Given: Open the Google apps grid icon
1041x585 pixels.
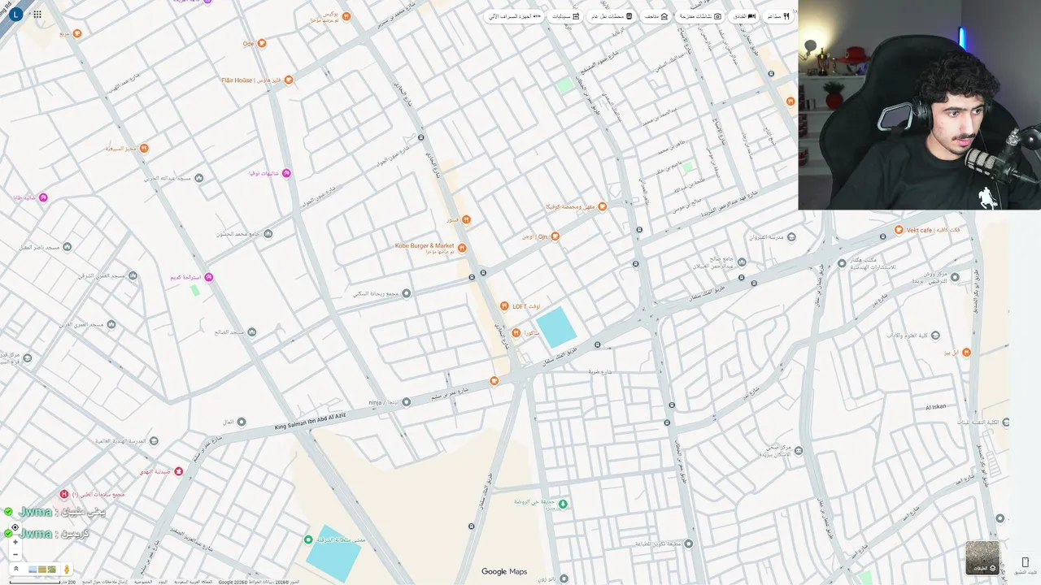Looking at the screenshot, I should [37, 15].
